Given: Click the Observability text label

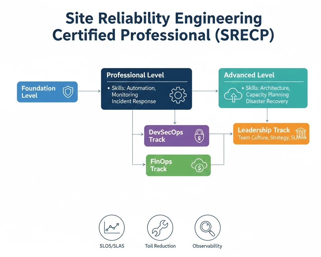Looking at the screenshot, I should point(207,246).
